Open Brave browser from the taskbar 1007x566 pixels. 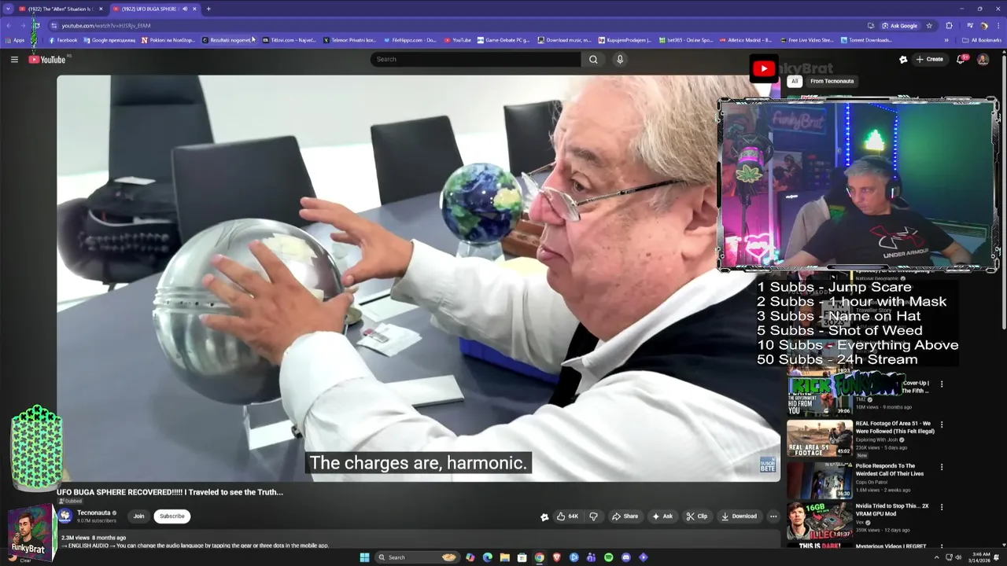click(556, 557)
